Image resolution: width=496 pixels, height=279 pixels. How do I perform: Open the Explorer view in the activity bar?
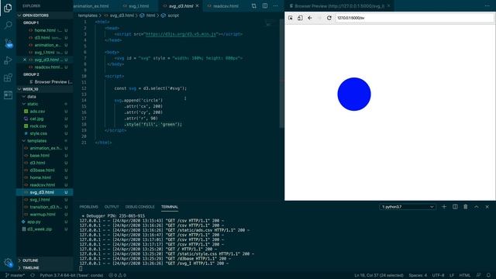point(8,8)
